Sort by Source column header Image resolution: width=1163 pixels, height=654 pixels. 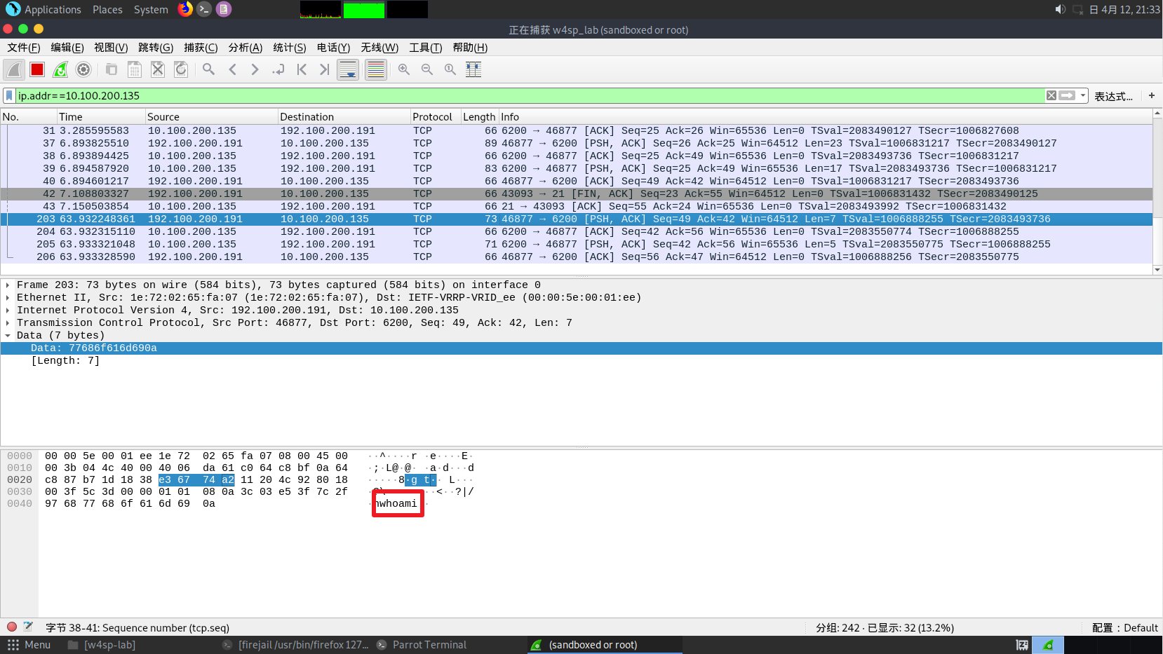click(211, 117)
